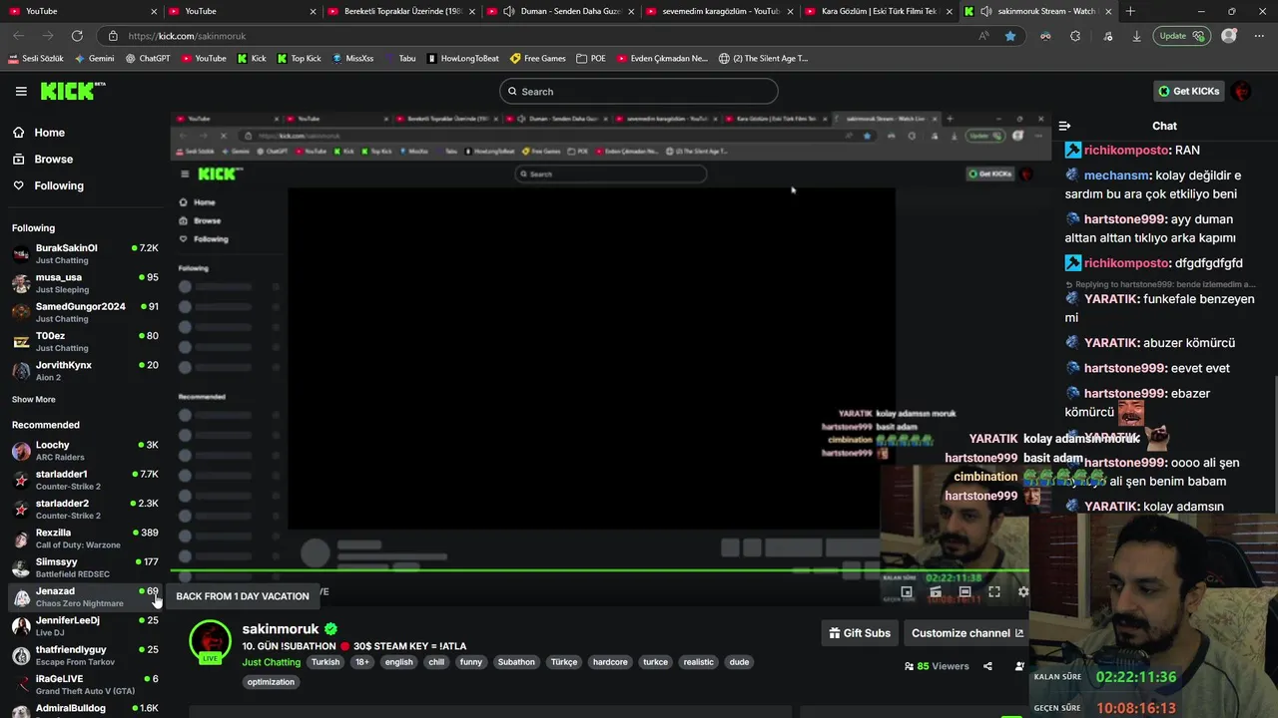Open iRaGeLIVE recommended channel
The height and width of the screenshot is (718, 1278).
(x=85, y=684)
